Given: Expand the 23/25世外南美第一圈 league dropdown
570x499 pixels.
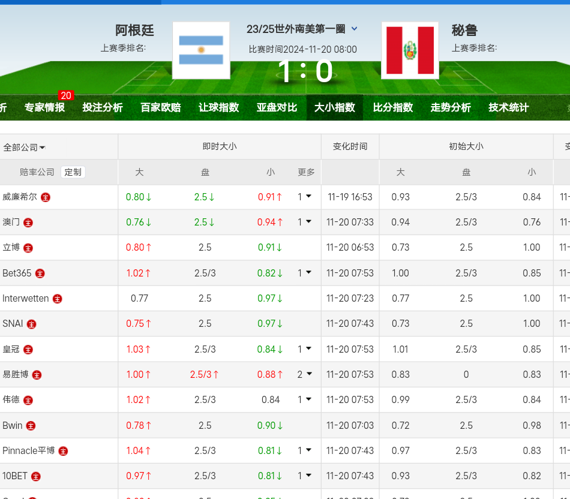Looking at the screenshot, I should [x=355, y=29].
